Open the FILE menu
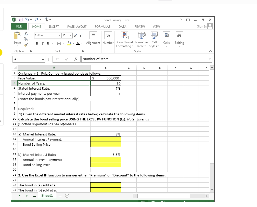The image size is (257, 207). pyautogui.click(x=19, y=26)
